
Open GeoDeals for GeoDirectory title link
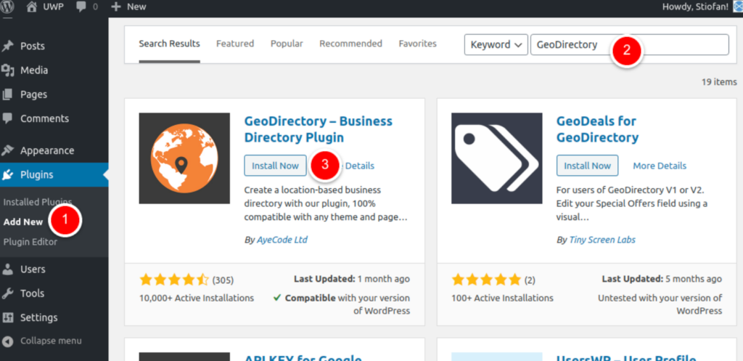coord(597,129)
